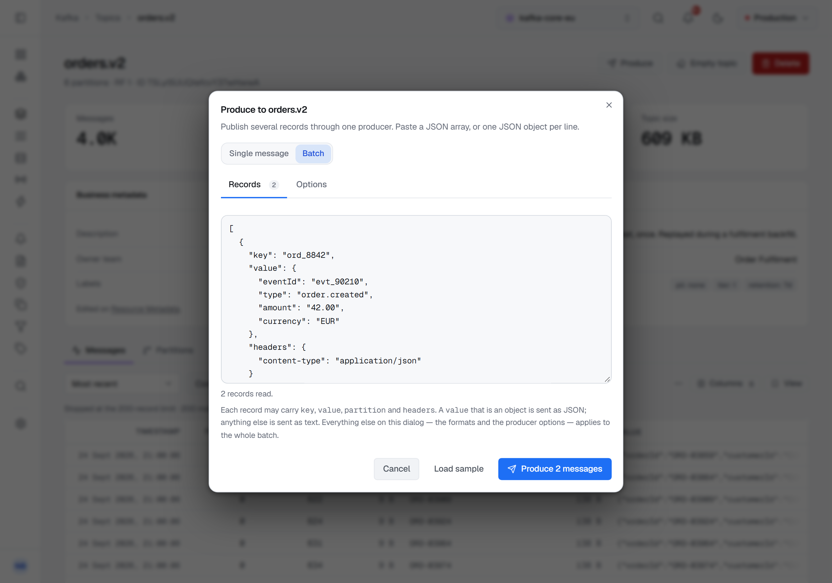Click the Columns button in background table toolbar
The width and height of the screenshot is (832, 583).
click(726, 383)
